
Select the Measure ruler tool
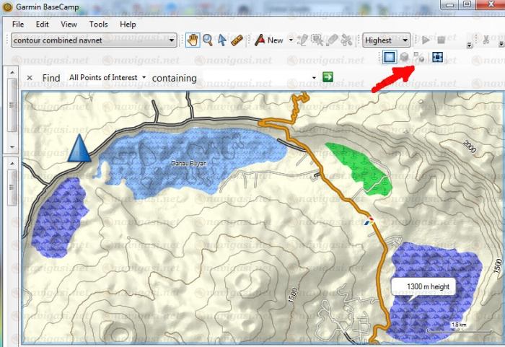pyautogui.click(x=237, y=40)
